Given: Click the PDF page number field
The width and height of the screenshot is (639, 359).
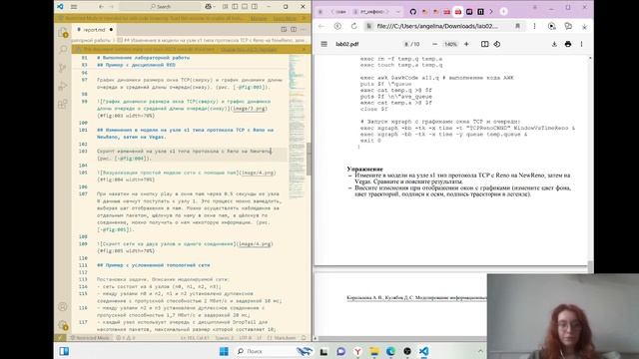Looking at the screenshot, I should 406,44.
